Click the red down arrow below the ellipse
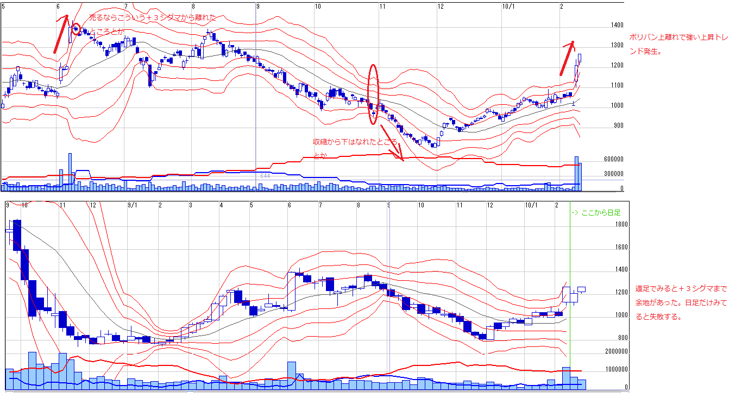The width and height of the screenshot is (742, 417). tap(391, 143)
